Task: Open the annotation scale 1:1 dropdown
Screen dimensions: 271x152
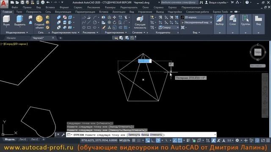Action: tap(230, 141)
